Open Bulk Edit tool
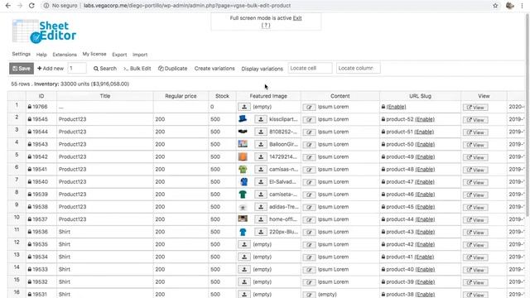Image resolution: width=530 pixels, height=298 pixels. click(x=137, y=68)
